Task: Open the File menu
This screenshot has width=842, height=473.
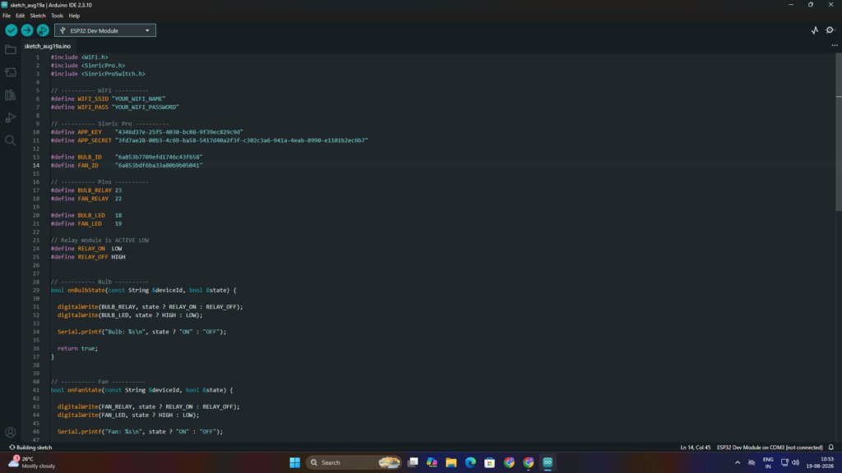Action: tap(7, 16)
